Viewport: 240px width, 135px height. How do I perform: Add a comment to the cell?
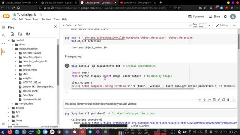pos(214,100)
